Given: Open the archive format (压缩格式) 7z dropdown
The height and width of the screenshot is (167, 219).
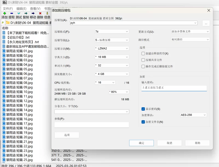Looking at the screenshot, I should [x=111, y=31].
